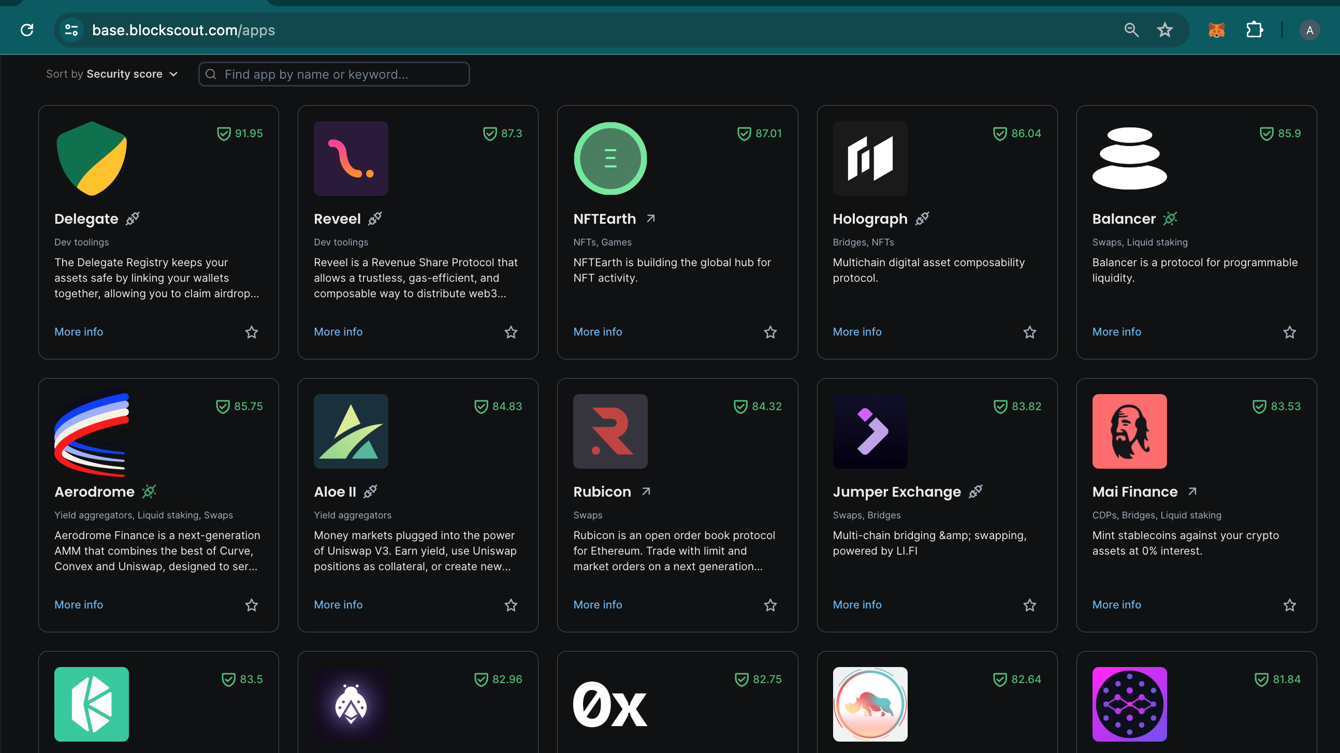The width and height of the screenshot is (1340, 753).
Task: Open the site information icon in the address bar
Action: pos(71,30)
